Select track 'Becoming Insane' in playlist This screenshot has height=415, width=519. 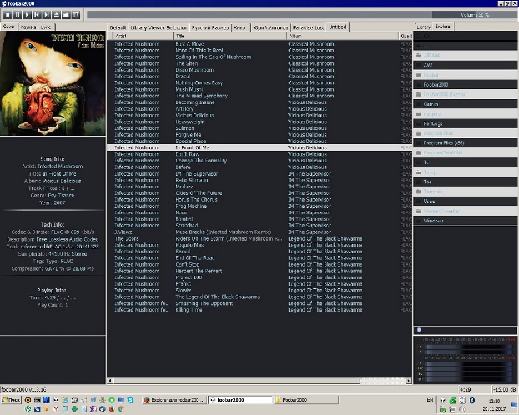(194, 102)
